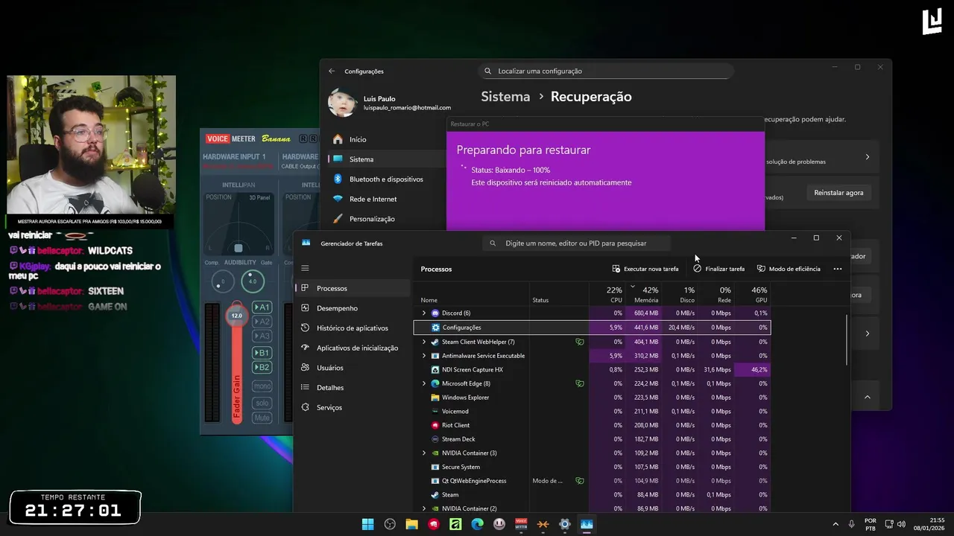The width and height of the screenshot is (954, 536).
Task: Collapse the Settings section with up chevron
Action: pos(867,398)
